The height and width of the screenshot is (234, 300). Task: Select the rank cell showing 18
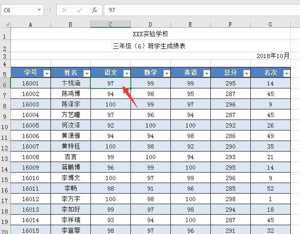[x=271, y=210]
